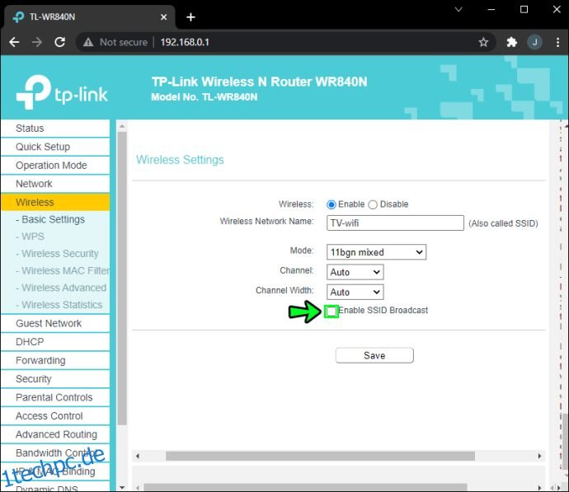The image size is (569, 492).
Task: Close the TL-WR840N tab
Action: pyautogui.click(x=163, y=17)
